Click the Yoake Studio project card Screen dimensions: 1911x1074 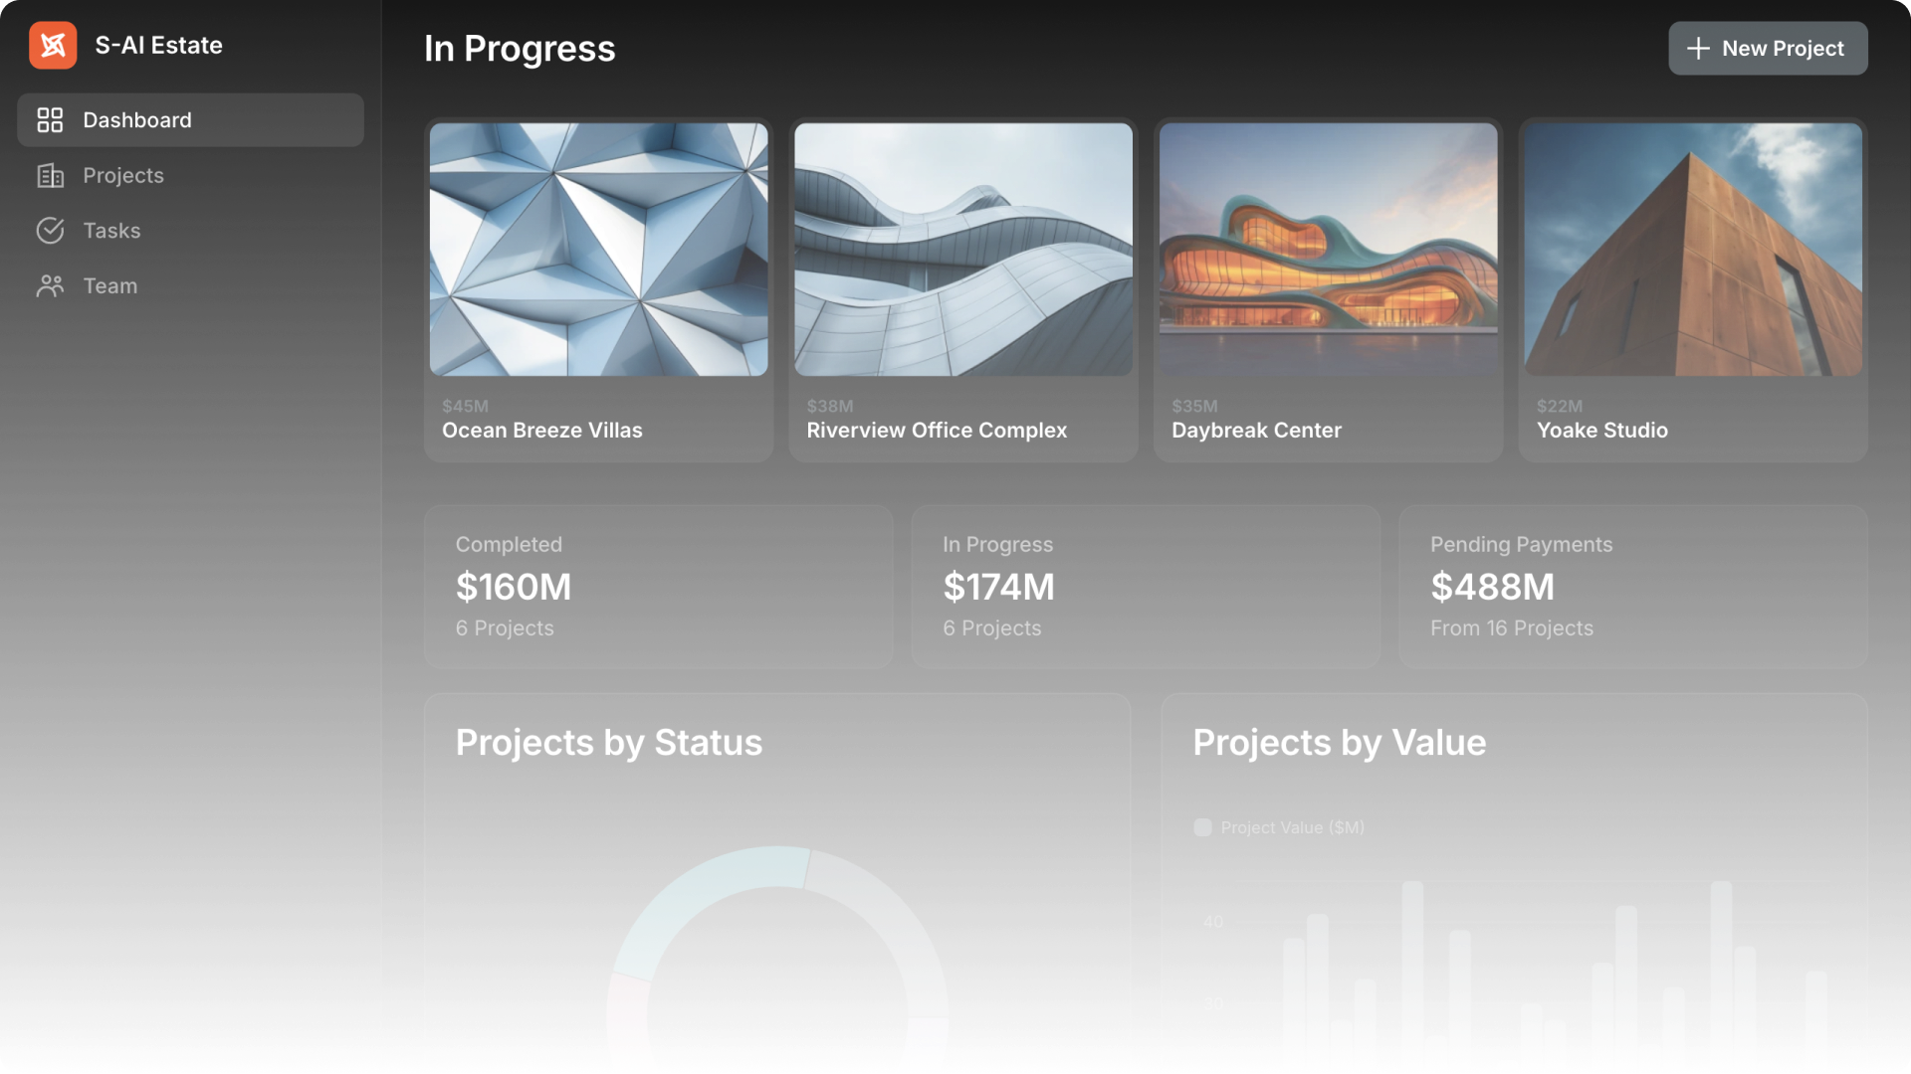pyautogui.click(x=1692, y=289)
